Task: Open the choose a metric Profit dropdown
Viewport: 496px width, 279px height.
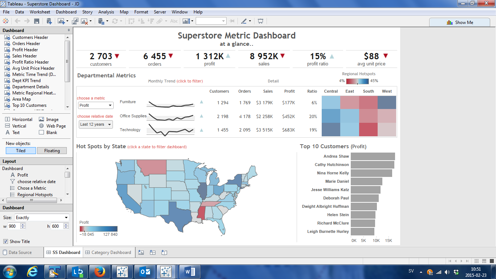Action: point(96,105)
